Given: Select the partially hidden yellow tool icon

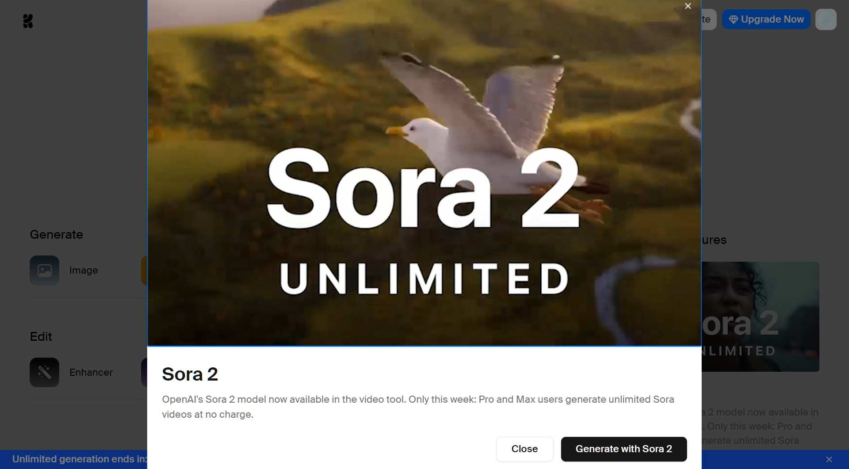Looking at the screenshot, I should (144, 270).
